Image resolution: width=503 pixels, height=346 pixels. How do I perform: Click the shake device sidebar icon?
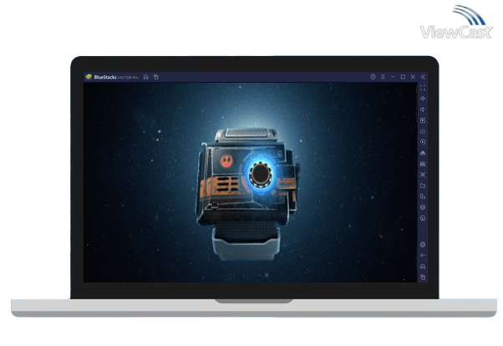(x=423, y=207)
